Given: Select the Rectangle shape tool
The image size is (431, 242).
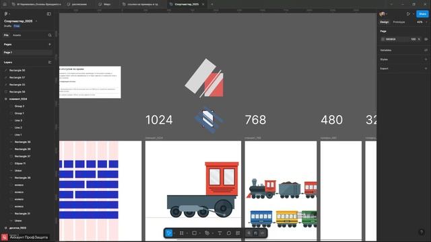Looking at the screenshot, I should [x=195, y=233].
